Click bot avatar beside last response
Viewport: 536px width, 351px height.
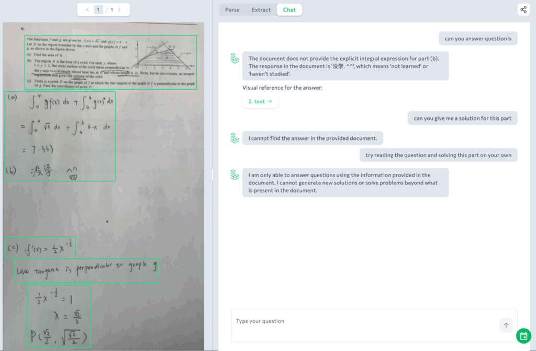pyautogui.click(x=235, y=175)
